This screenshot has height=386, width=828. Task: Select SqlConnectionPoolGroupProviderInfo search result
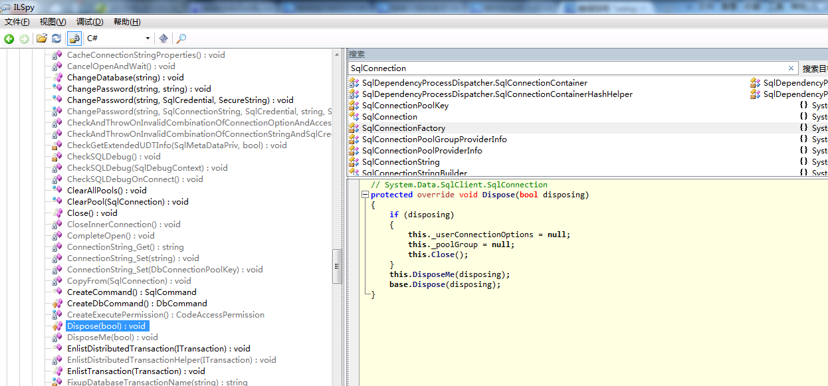coord(435,140)
